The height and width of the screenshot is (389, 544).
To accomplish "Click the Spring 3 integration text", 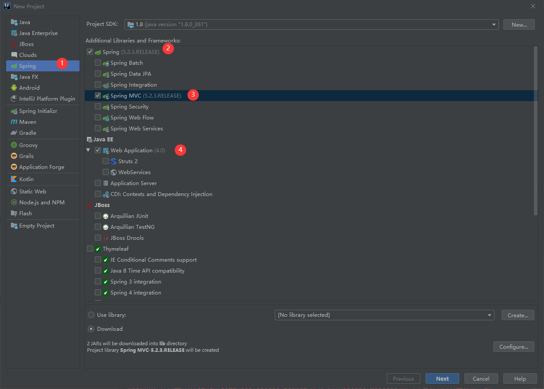I will pyautogui.click(x=136, y=281).
